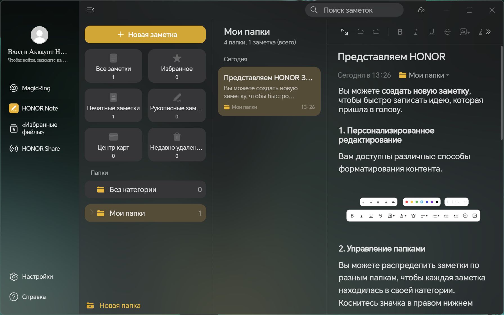Image resolution: width=504 pixels, height=315 pixels.
Task: Click the text 4 папки, 1 заметка (всего)
Action: (260, 42)
